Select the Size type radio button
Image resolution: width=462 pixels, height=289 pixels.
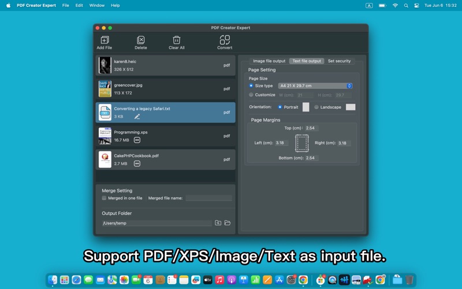click(251, 86)
